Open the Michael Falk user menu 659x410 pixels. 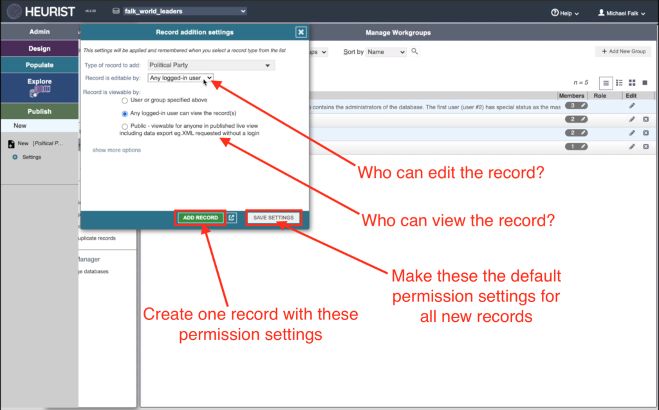click(622, 13)
